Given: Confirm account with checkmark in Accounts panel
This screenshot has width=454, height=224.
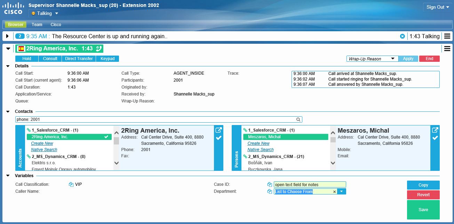Looking at the screenshot, I should tap(218, 138).
